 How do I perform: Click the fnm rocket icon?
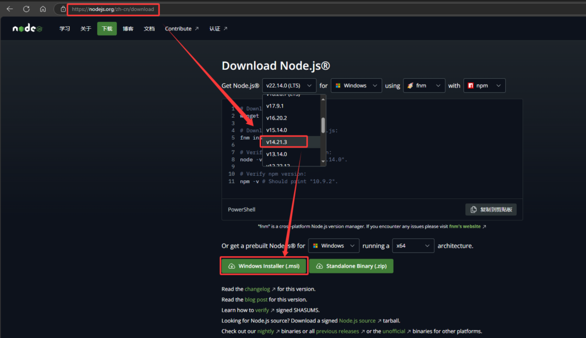click(410, 86)
